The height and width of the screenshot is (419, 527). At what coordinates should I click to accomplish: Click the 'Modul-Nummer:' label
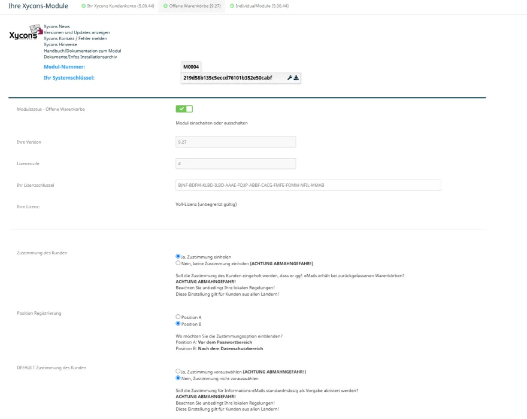coord(64,67)
